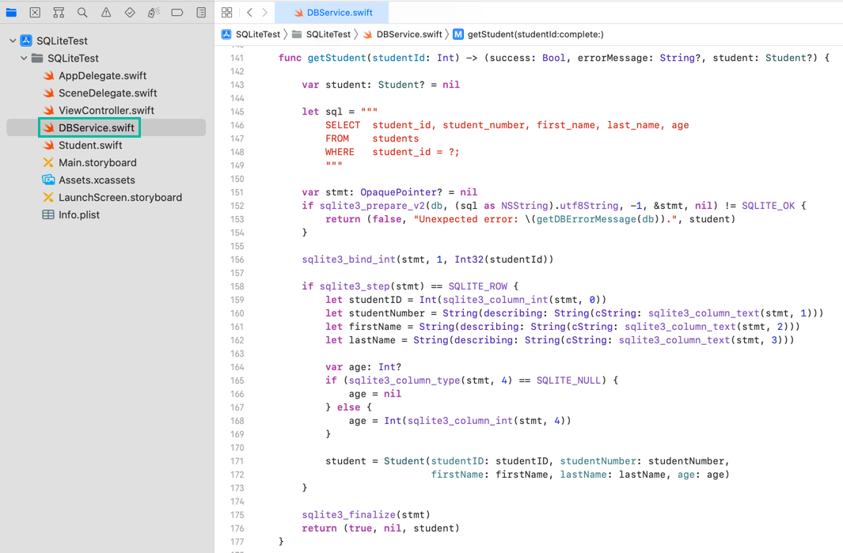Open the Issue navigator warning icon
Viewport: 843px width, 553px height.
point(106,13)
